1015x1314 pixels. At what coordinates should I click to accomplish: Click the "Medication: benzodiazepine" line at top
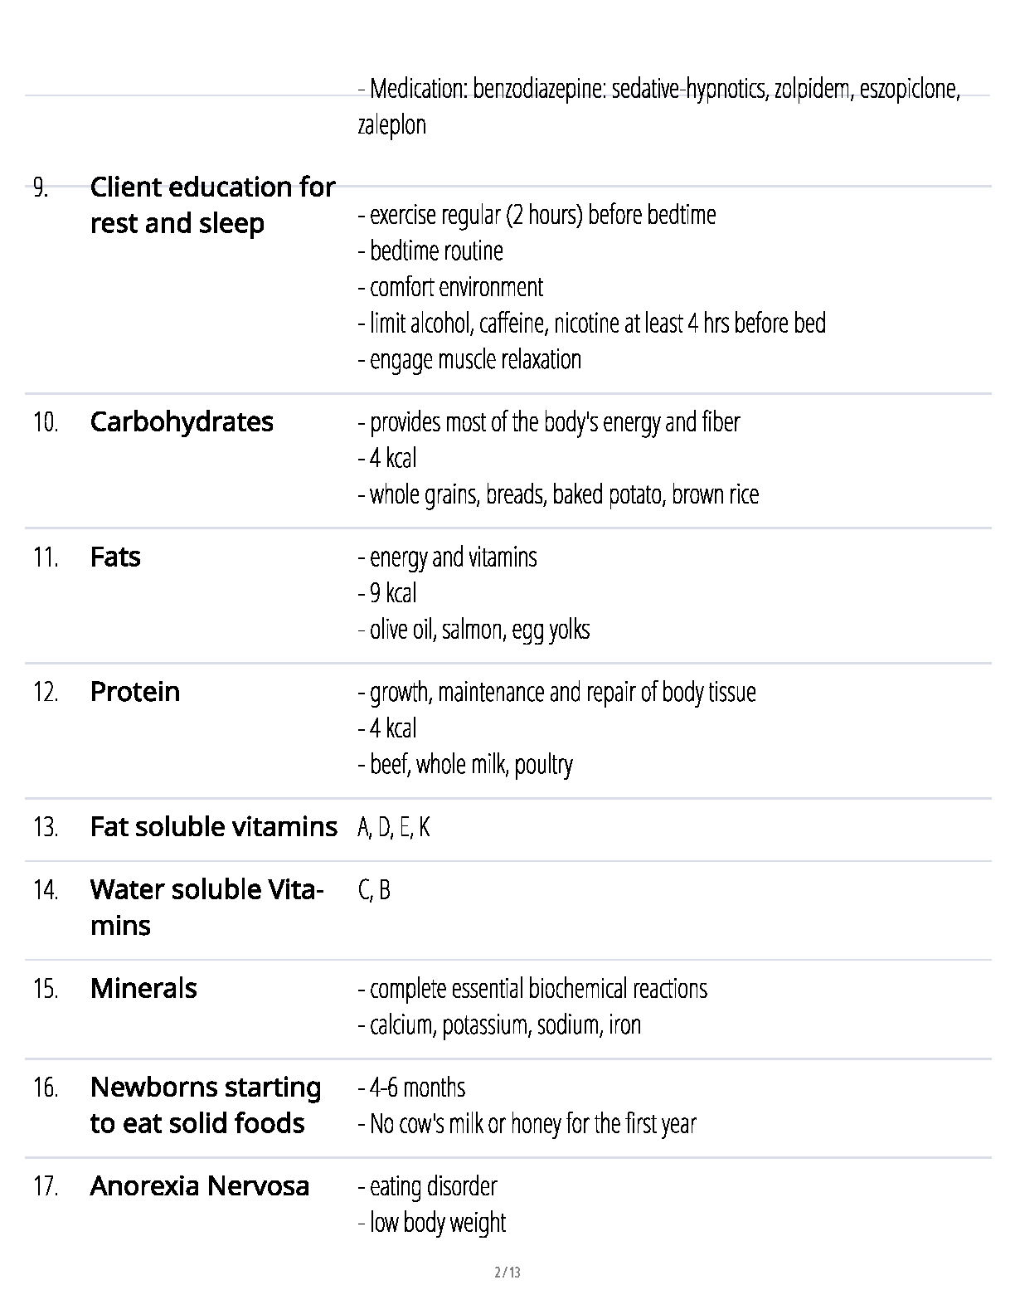click(659, 89)
